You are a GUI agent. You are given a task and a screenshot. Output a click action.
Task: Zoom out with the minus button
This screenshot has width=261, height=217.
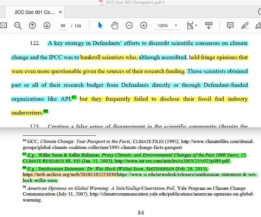[x=129, y=26]
